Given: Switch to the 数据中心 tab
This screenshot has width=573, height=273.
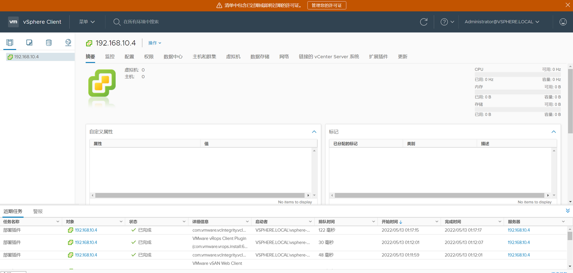Looking at the screenshot, I should (173, 57).
